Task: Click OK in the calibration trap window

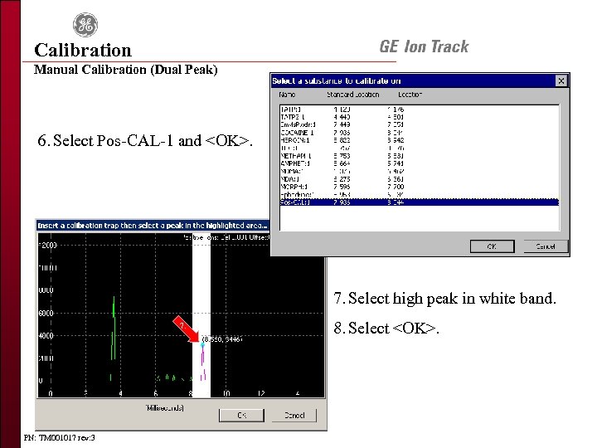Action: tap(241, 416)
